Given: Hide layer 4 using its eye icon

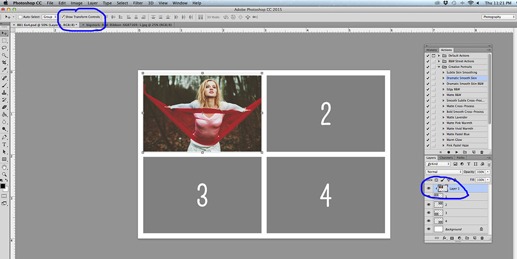Looking at the screenshot, I should [429, 221].
